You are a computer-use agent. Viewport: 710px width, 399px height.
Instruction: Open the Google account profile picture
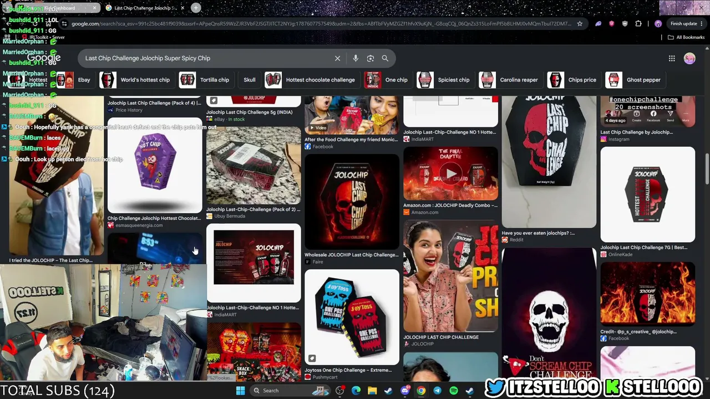[x=689, y=58]
